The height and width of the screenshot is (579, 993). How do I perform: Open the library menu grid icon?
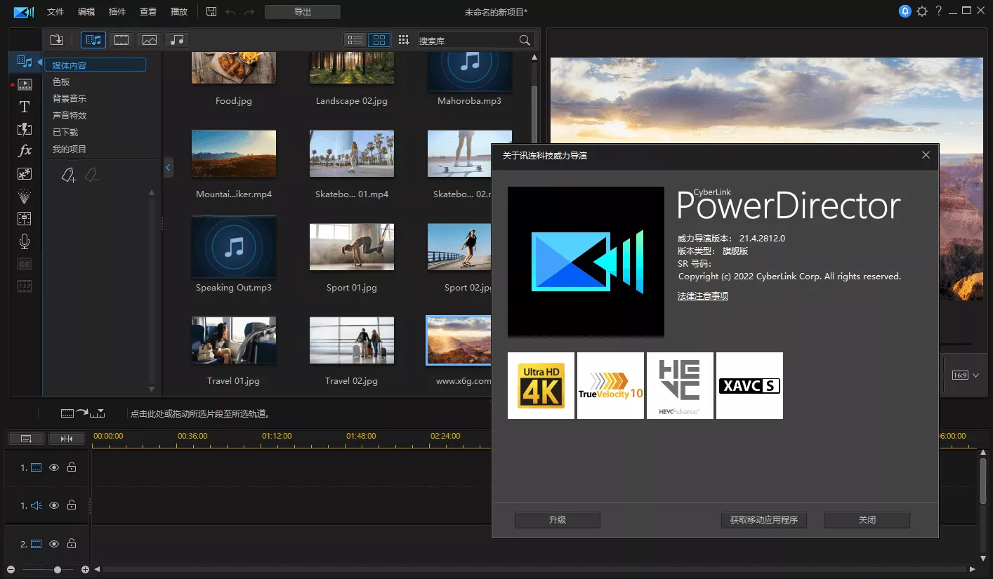pyautogui.click(x=404, y=40)
